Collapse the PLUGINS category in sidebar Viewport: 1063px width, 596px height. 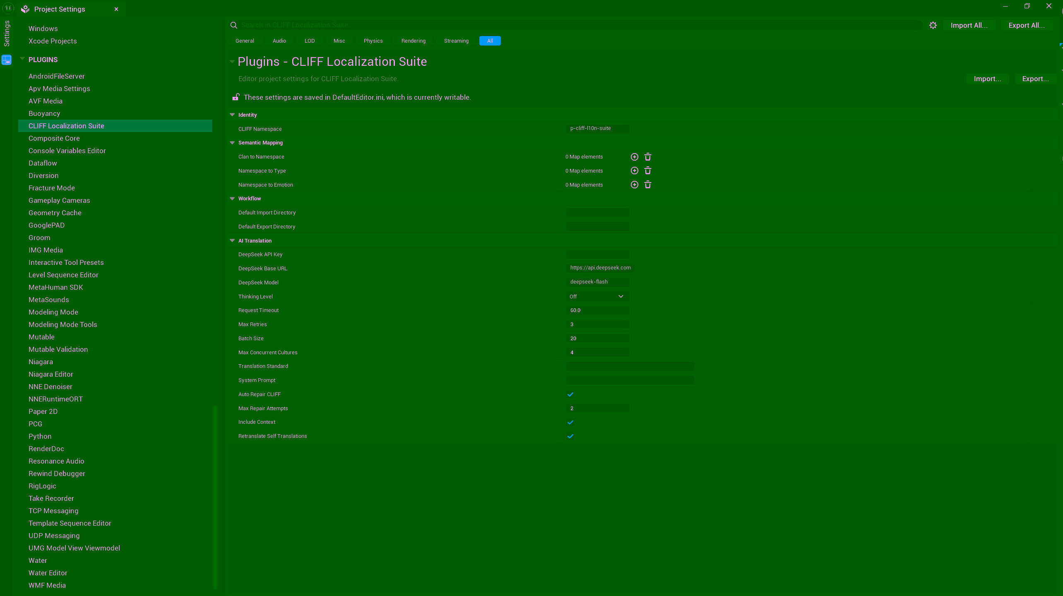coord(22,59)
